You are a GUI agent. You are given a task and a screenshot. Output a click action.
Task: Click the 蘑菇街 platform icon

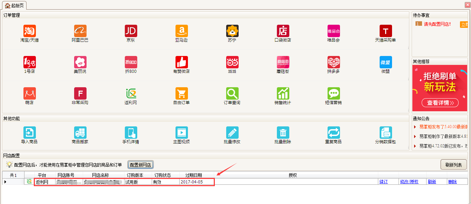coord(283,62)
